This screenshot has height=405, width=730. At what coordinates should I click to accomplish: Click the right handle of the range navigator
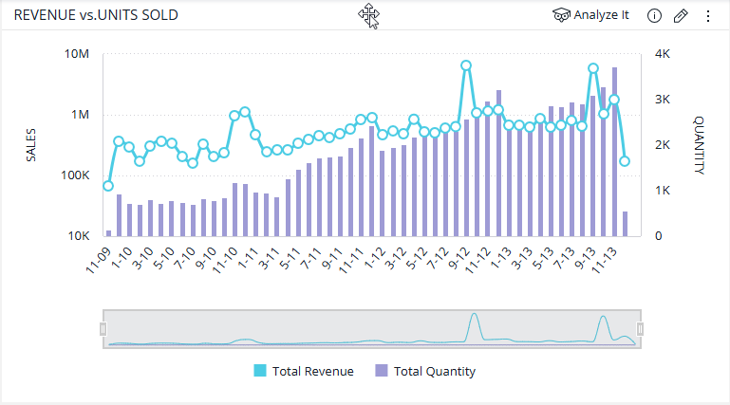click(x=641, y=328)
